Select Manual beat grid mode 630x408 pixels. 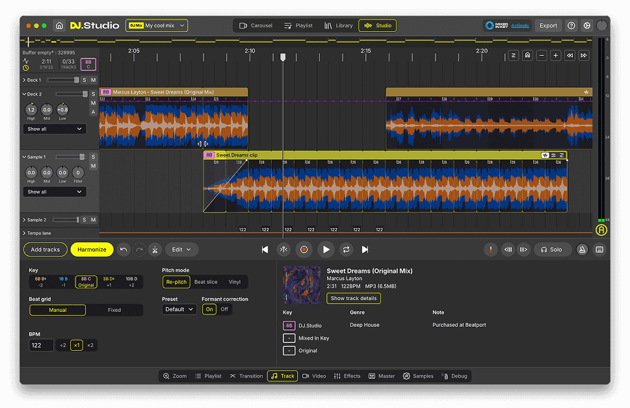click(57, 310)
